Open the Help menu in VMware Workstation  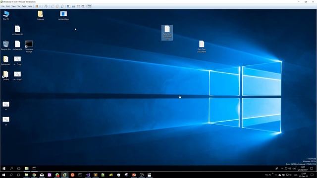pos(30,6)
